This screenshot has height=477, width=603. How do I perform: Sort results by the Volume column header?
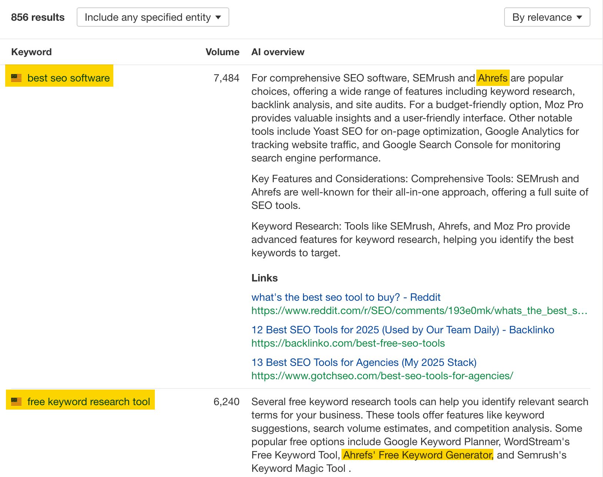tap(222, 52)
